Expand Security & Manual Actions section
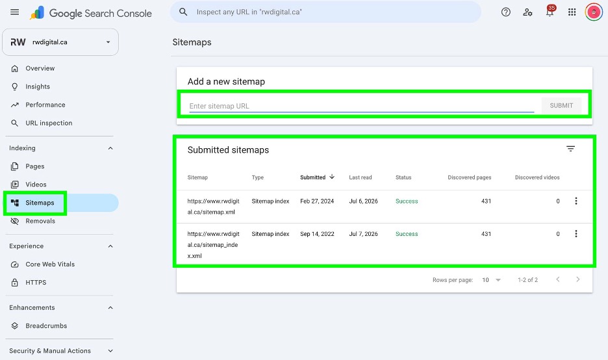This screenshot has width=608, height=360. (110, 351)
